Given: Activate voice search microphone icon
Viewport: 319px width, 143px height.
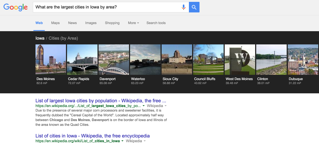Looking at the screenshot, I should coord(183,7).
